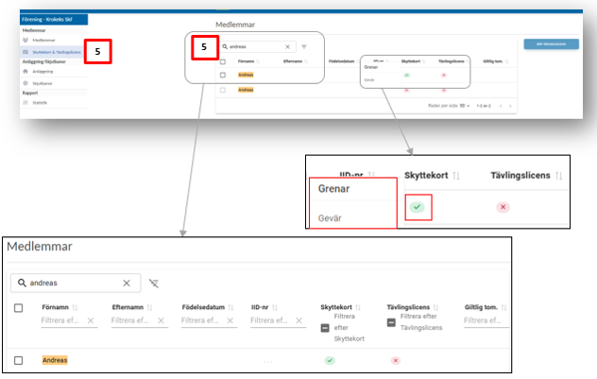
Task: Click clear-filters funnel icon in bottom panel
Action: click(154, 284)
